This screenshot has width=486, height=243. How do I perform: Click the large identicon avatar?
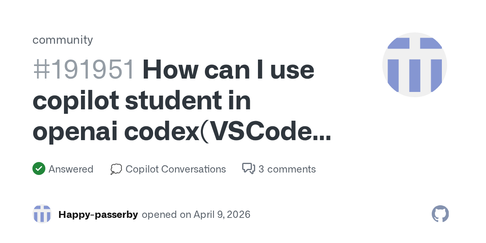pyautogui.click(x=414, y=65)
